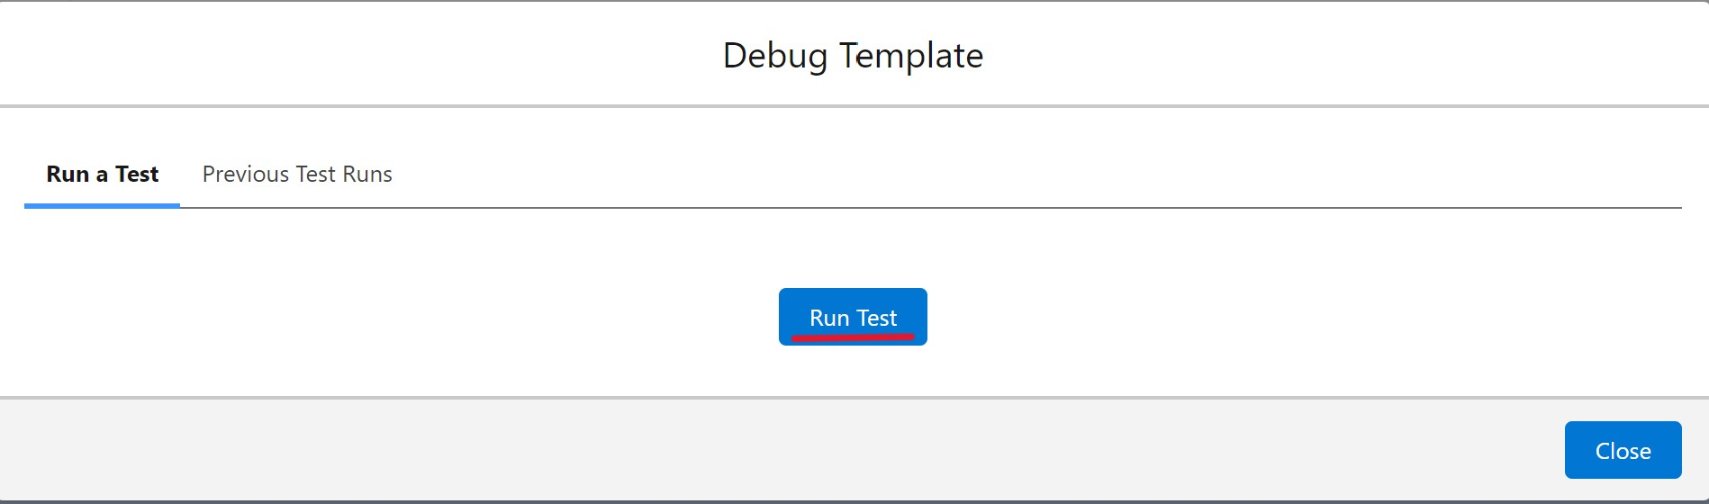Click the bold "Run a Test" label
Image resolution: width=1709 pixels, height=504 pixels.
102,174
